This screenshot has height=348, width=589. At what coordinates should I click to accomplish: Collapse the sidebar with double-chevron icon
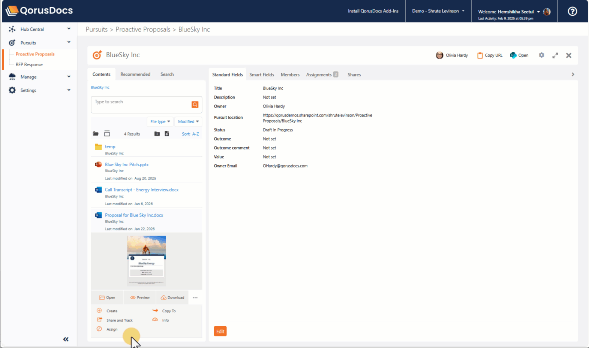pyautogui.click(x=66, y=339)
